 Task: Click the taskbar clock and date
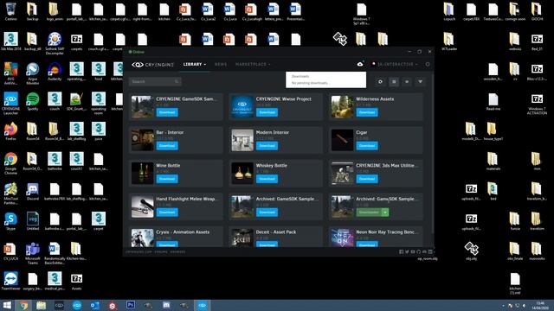(540, 305)
